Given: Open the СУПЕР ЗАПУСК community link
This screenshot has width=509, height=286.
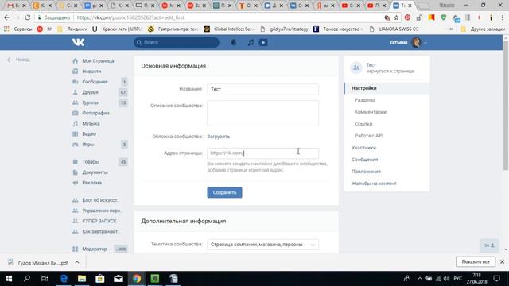Looking at the screenshot, I should 99,221.
